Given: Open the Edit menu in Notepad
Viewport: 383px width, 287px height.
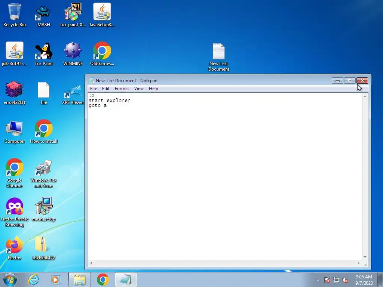Looking at the screenshot, I should pyautogui.click(x=106, y=89).
